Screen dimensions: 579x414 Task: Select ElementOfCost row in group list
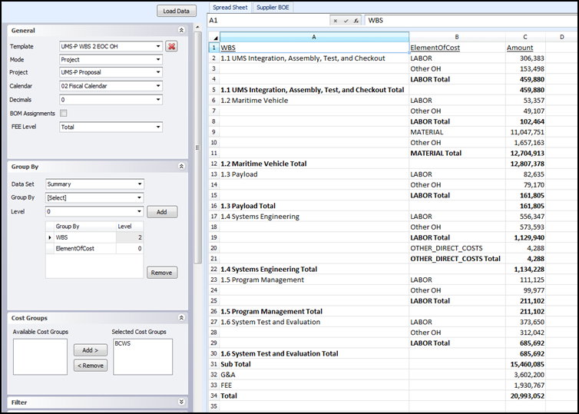click(94, 249)
